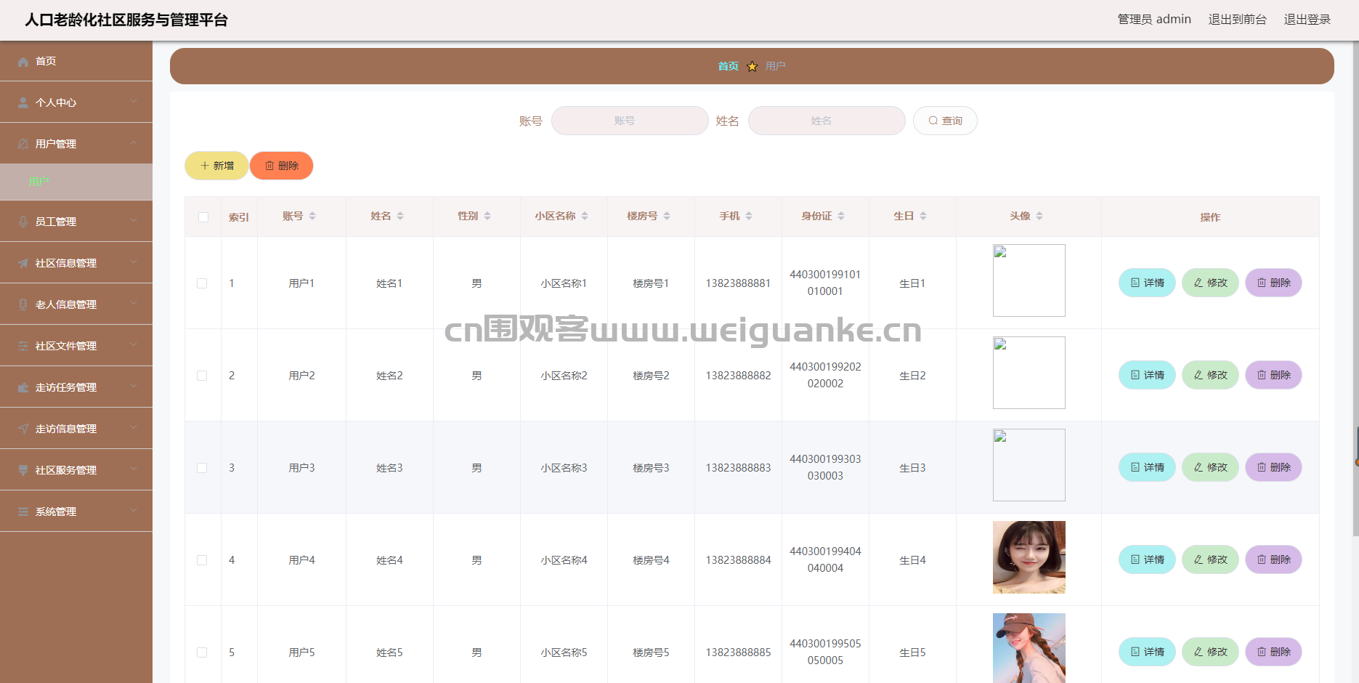Image resolution: width=1359 pixels, height=683 pixels.
Task: Click the 新增 button to add a user
Action: pos(216,166)
